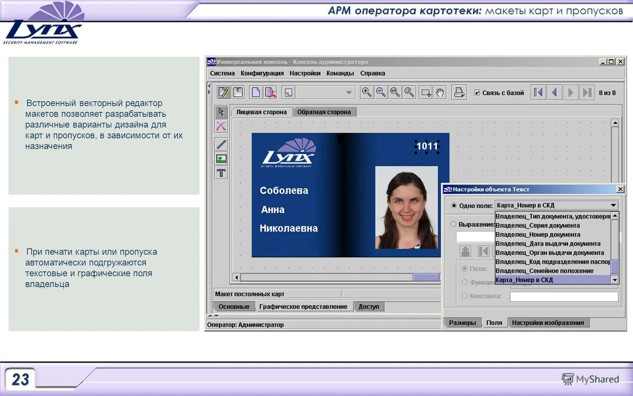This screenshot has height=396, width=633.
Task: Select the insert image tool
Action: (221, 159)
